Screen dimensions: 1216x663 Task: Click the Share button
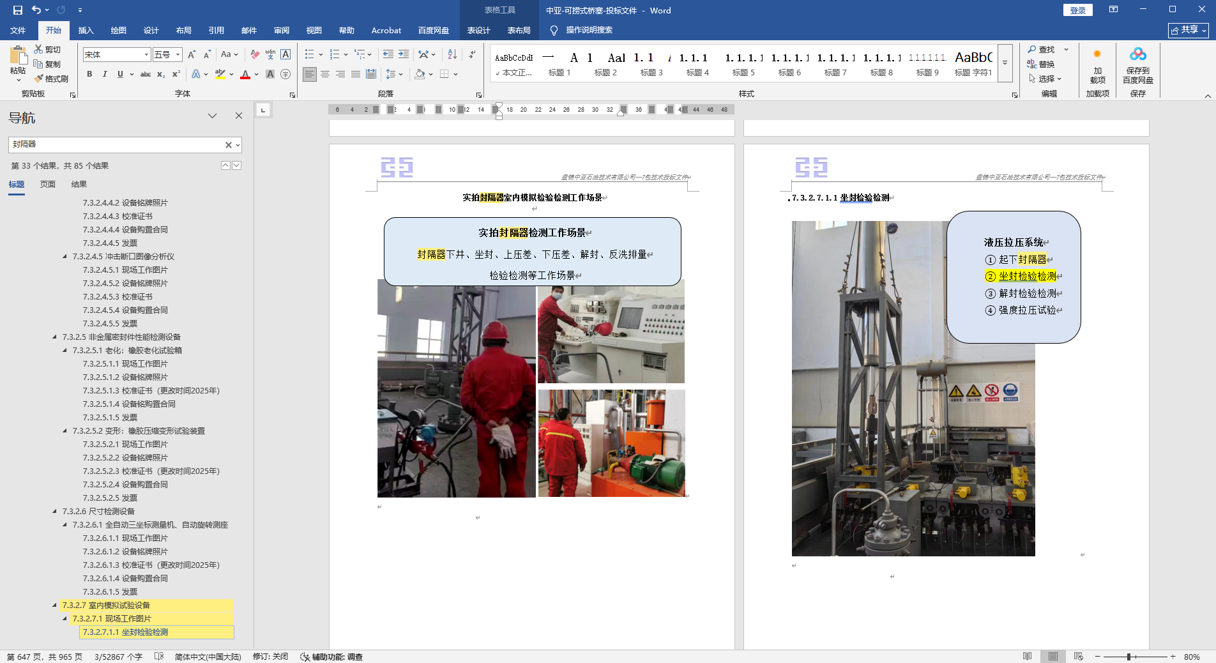pyautogui.click(x=1188, y=30)
